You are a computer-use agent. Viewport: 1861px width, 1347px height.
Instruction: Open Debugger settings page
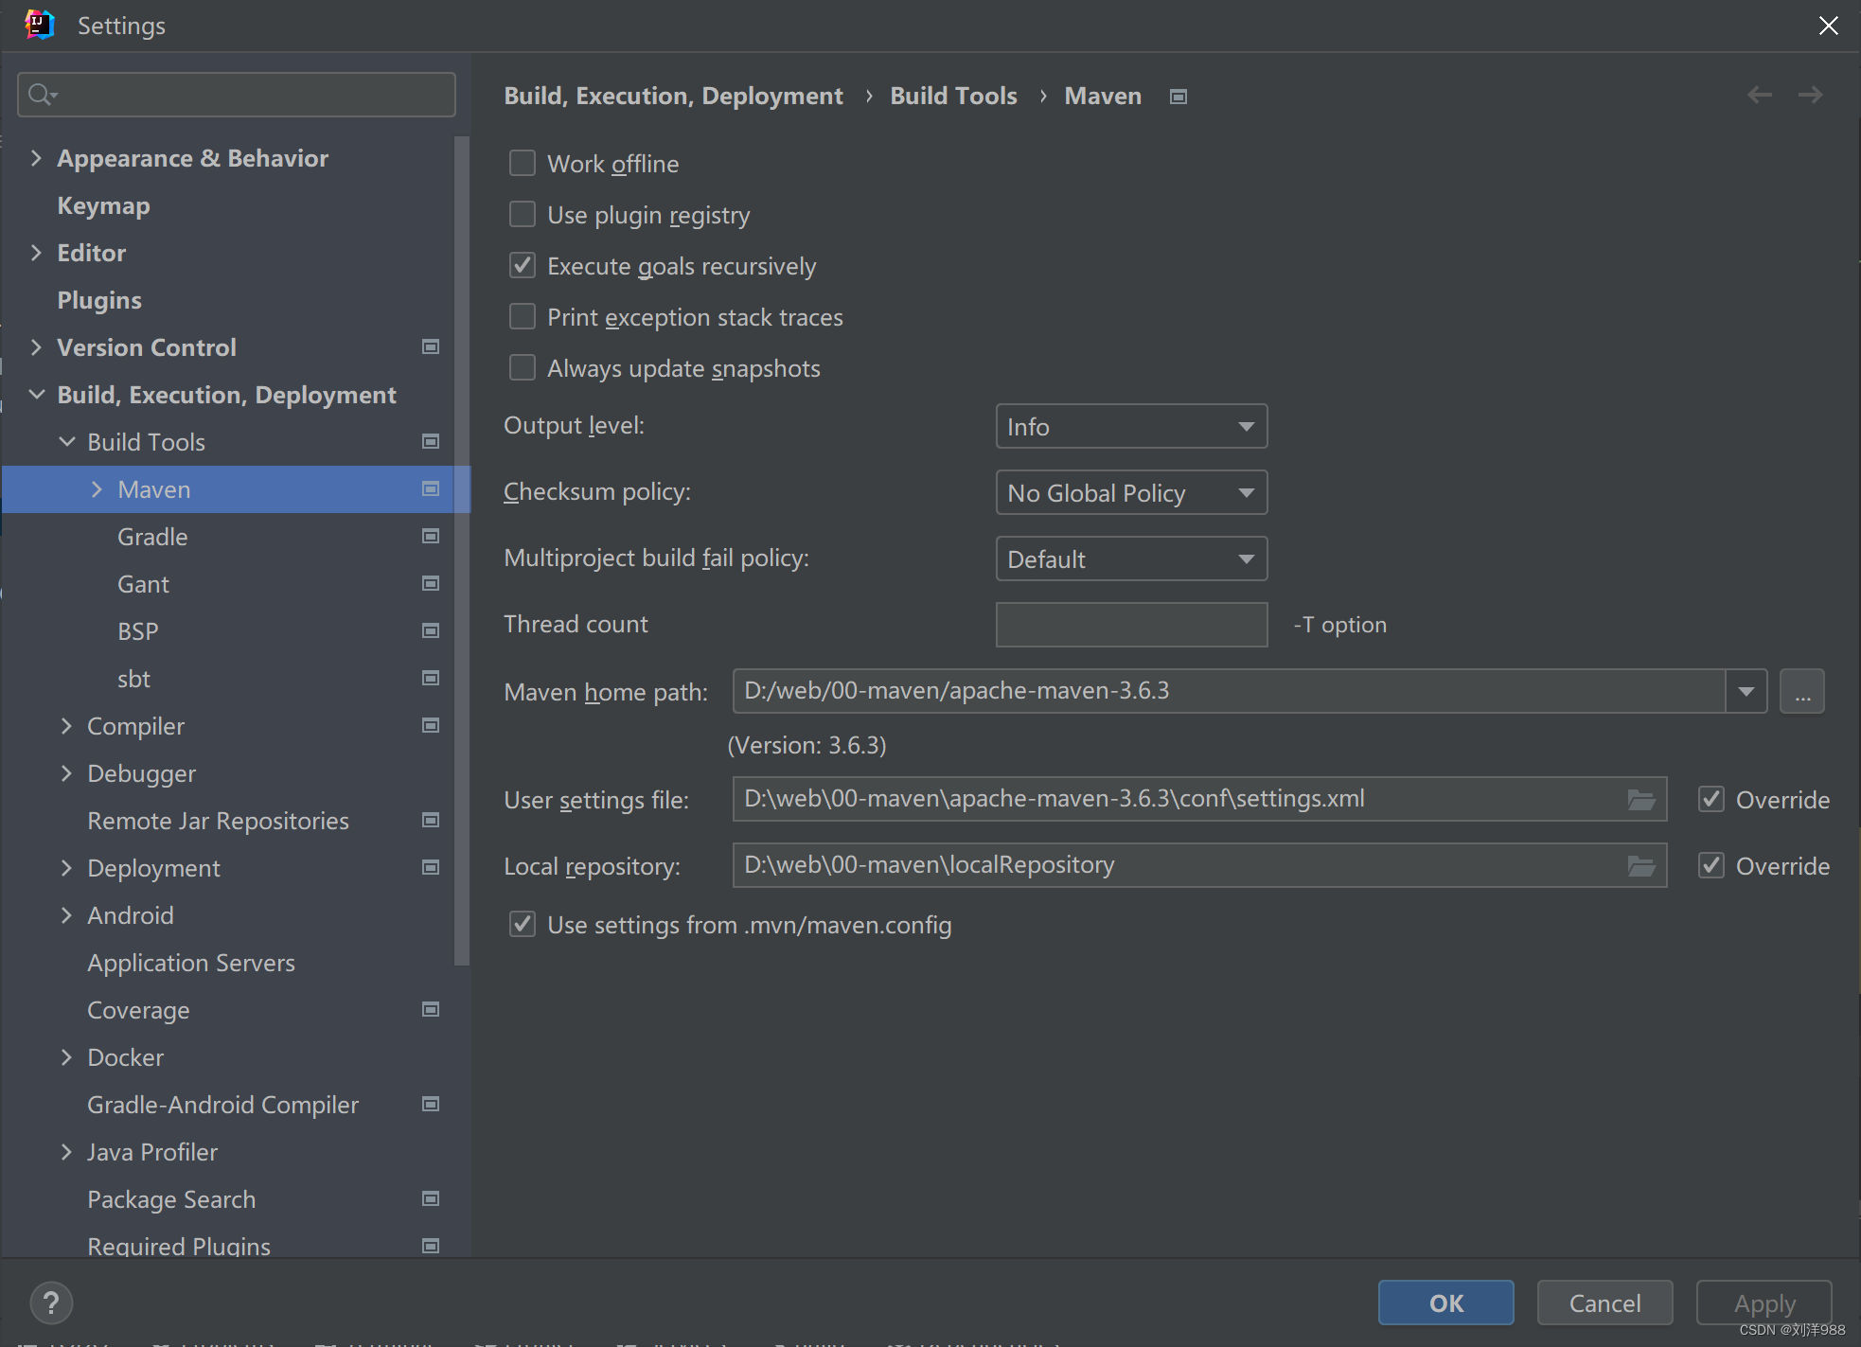tap(142, 773)
